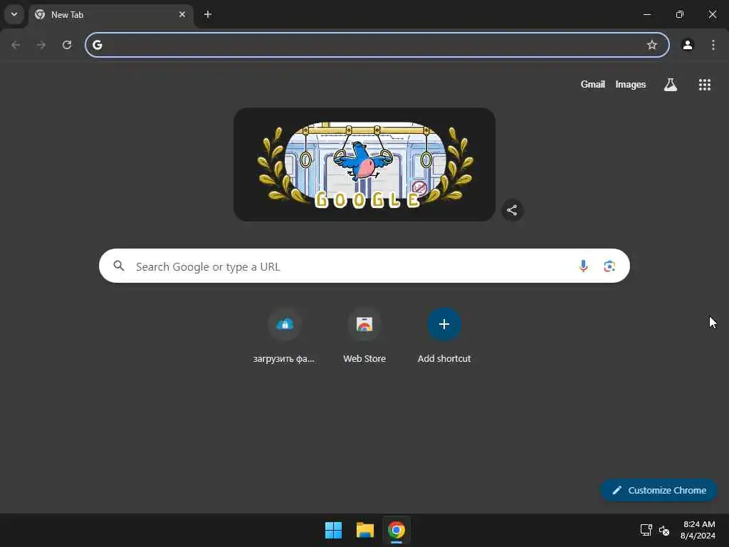
Task: Open a new tab with plus button
Action: click(208, 14)
